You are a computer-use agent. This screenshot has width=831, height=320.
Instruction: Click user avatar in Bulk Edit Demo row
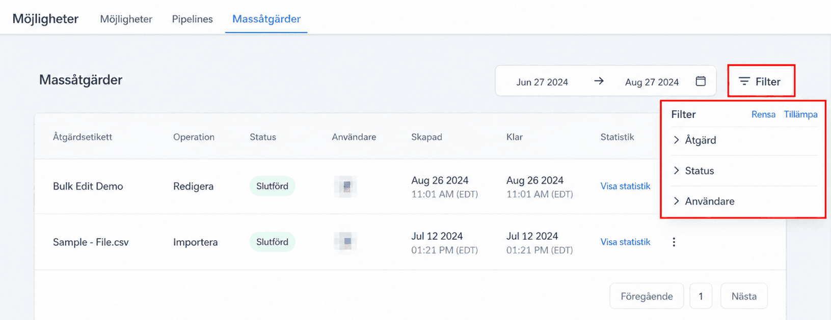[346, 186]
